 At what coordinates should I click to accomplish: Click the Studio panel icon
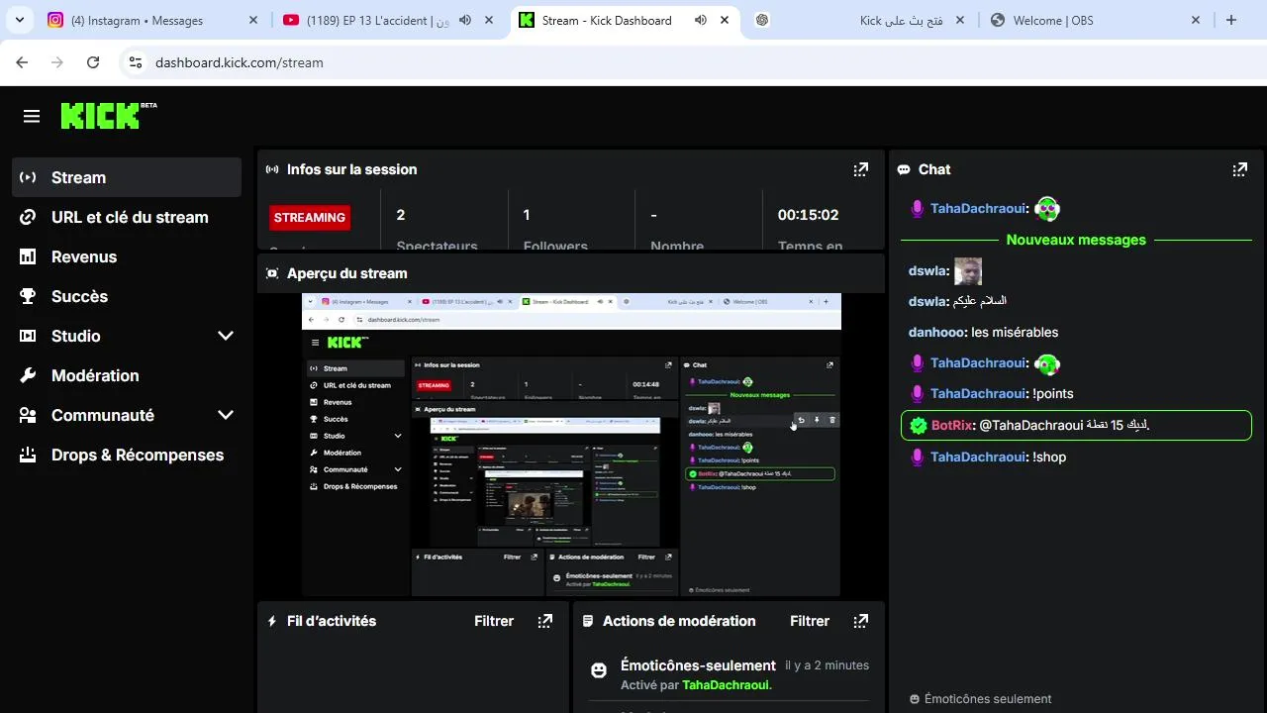[28, 336]
